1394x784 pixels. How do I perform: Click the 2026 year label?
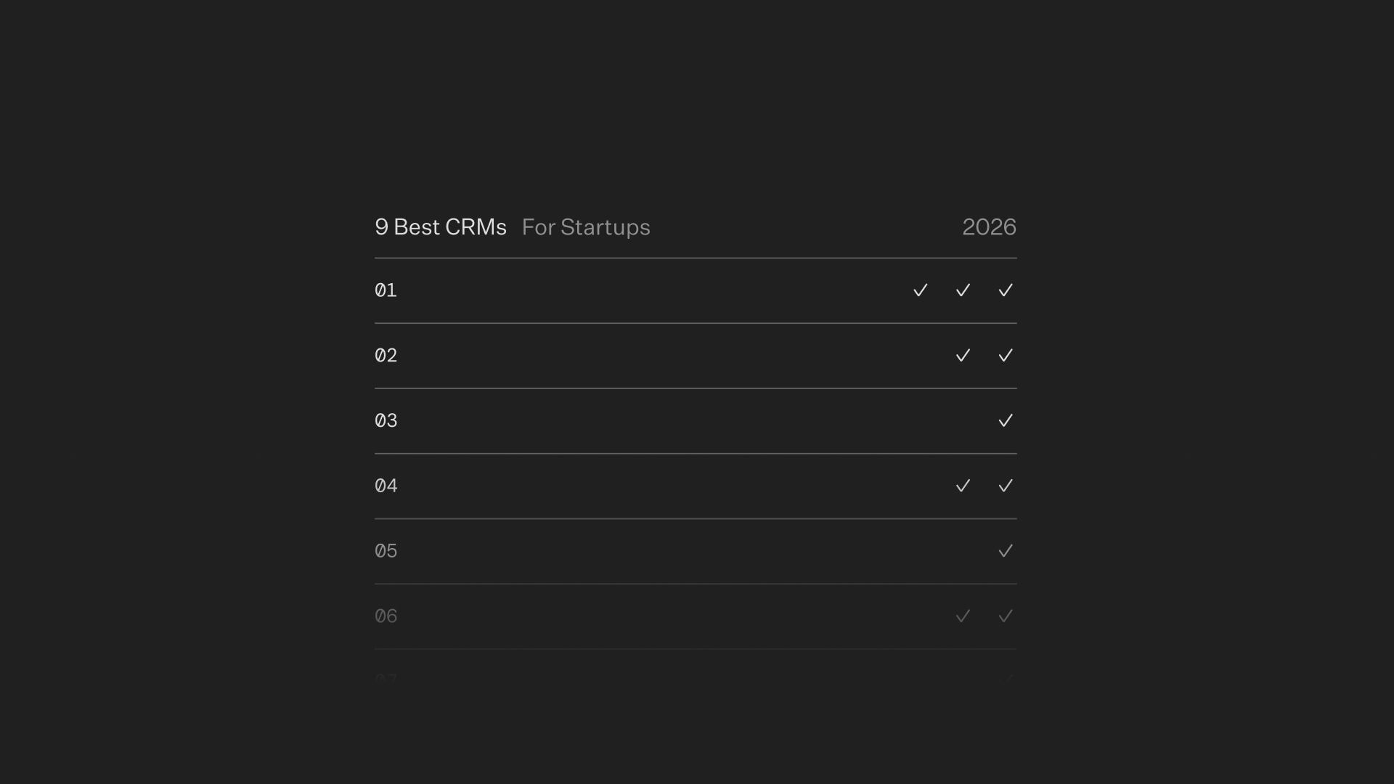(x=989, y=227)
